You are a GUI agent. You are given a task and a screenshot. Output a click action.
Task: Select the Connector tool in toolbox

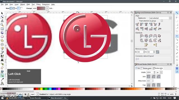point(2,83)
